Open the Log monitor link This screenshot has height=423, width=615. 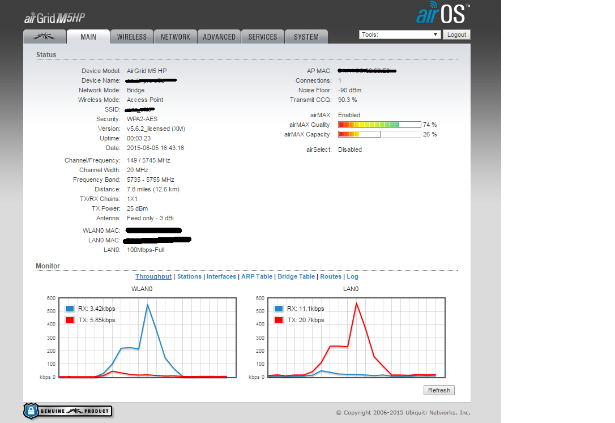tap(352, 276)
